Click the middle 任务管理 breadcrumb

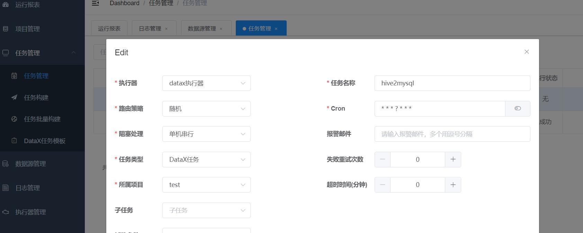(161, 3)
